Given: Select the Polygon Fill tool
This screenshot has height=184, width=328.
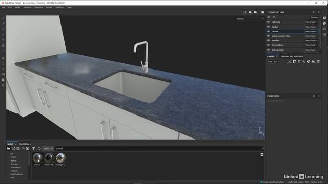Looking at the screenshot, I should (3, 34).
